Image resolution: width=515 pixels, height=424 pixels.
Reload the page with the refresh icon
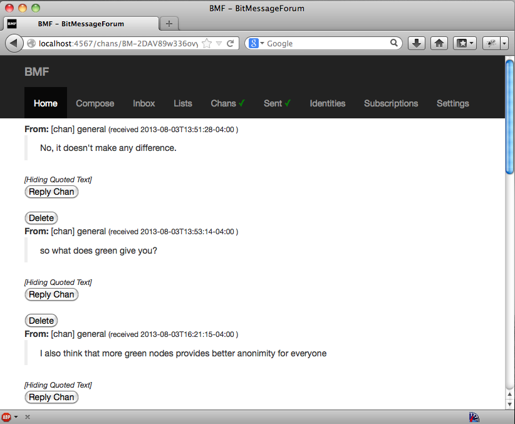pyautogui.click(x=231, y=43)
